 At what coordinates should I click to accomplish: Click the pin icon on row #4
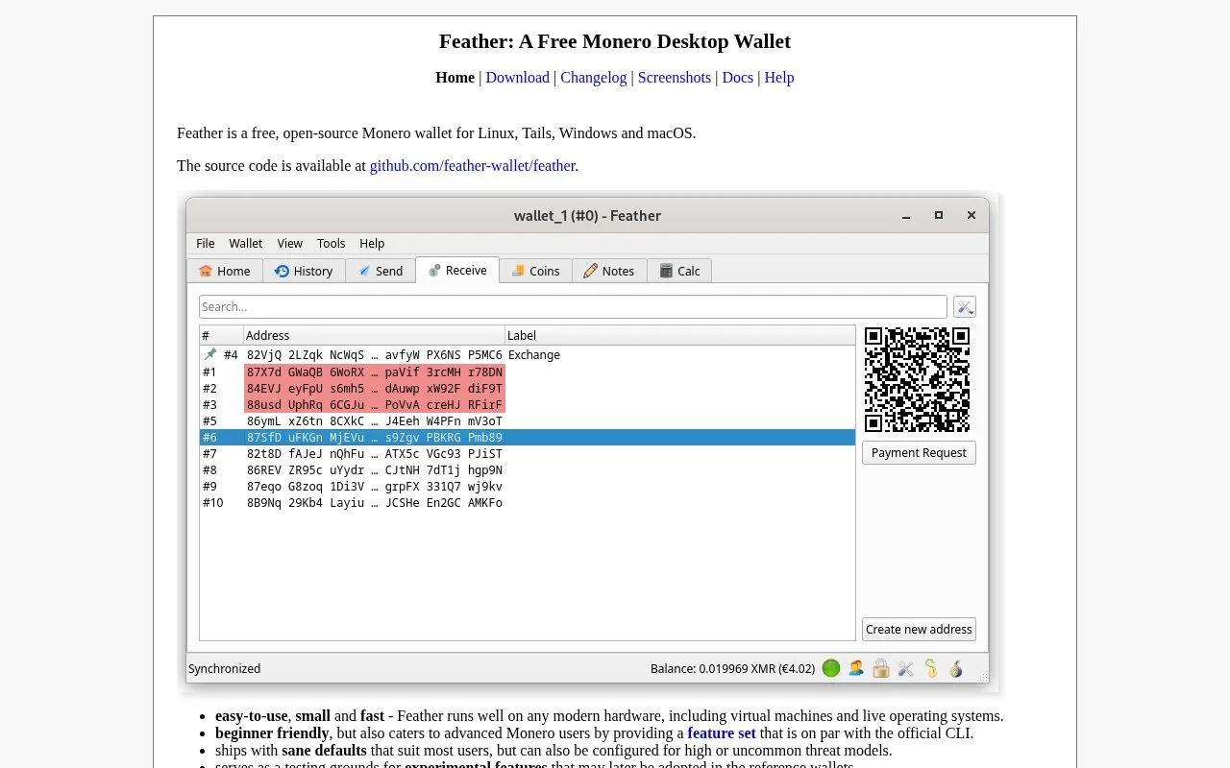pyautogui.click(x=210, y=354)
